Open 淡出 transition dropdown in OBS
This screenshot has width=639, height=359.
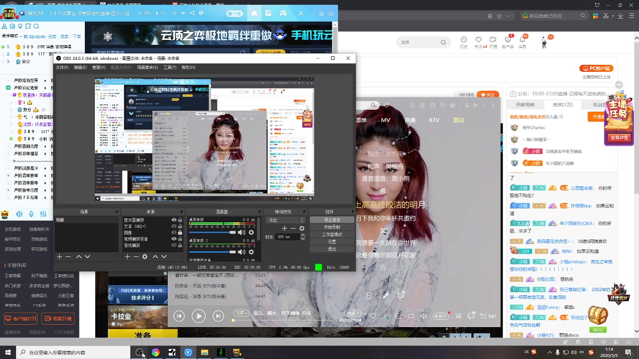click(x=286, y=220)
